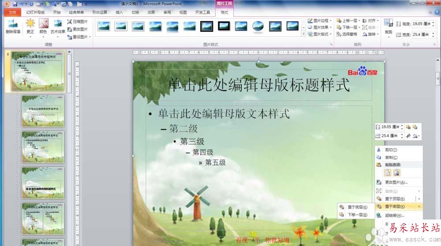Viewport: 441px width, 246px height.
Task: Apply the first picture style in gallery
Action: click(x=104, y=26)
